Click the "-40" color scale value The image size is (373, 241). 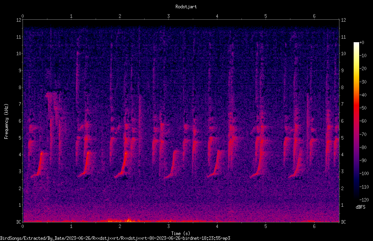tap(363, 95)
